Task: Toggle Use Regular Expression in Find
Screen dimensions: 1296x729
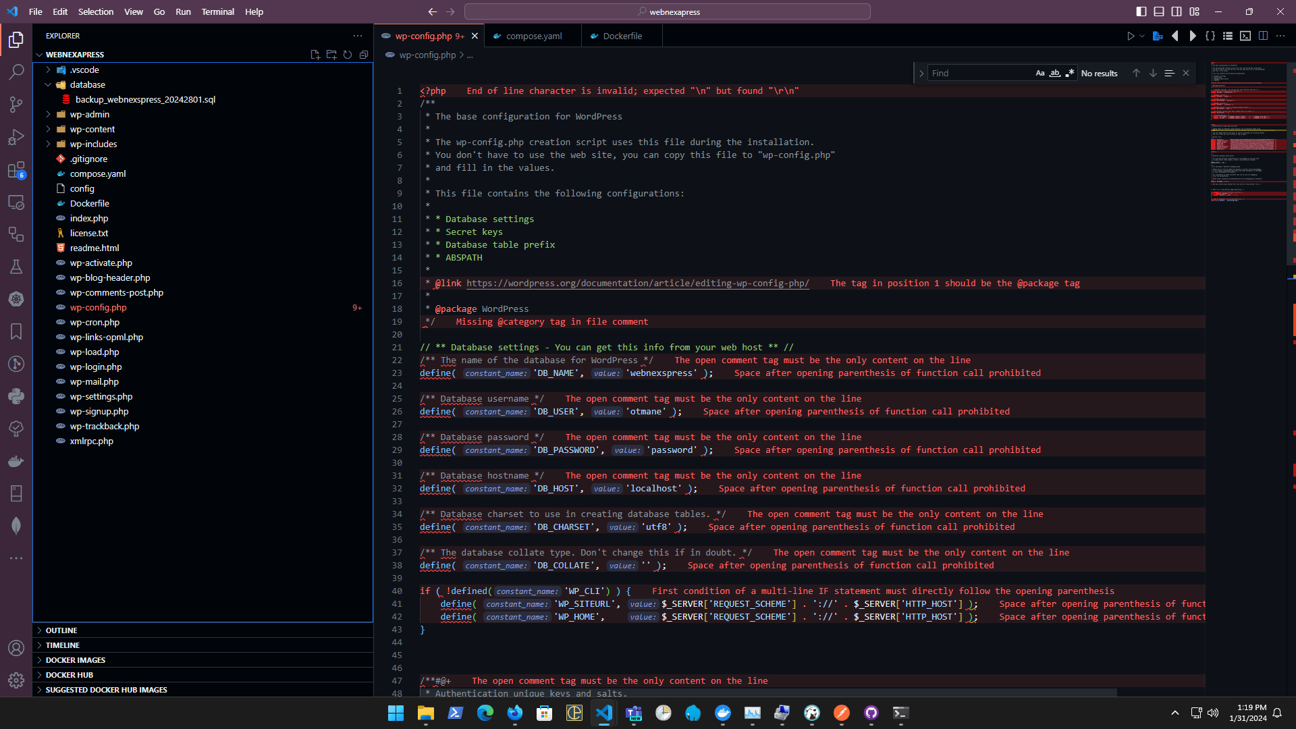Action: click(1069, 73)
